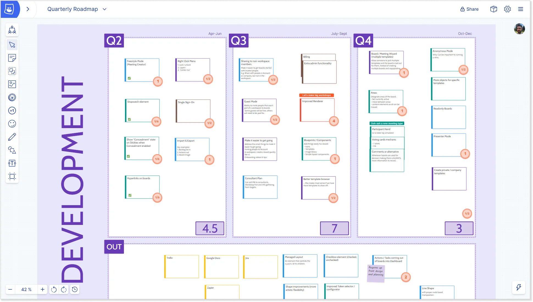Open the participants group icon

12,30
